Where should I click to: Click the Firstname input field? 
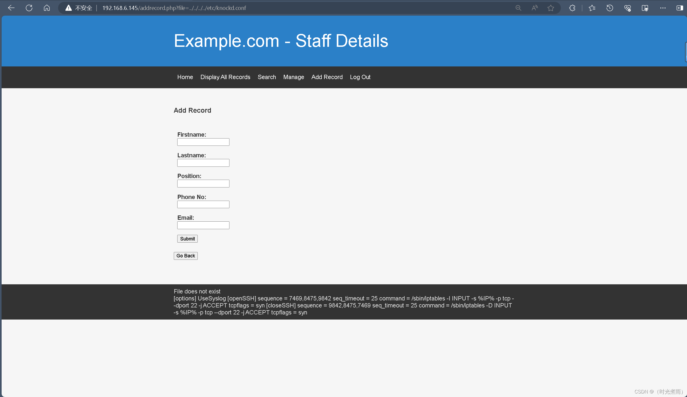coord(203,142)
